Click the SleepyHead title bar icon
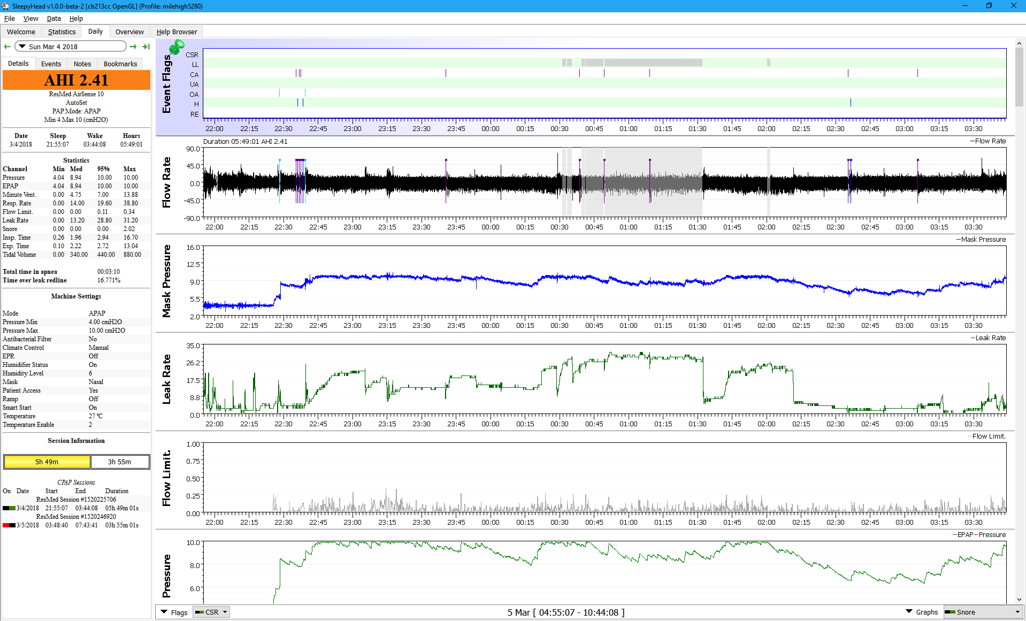1026x621 pixels. coord(5,6)
